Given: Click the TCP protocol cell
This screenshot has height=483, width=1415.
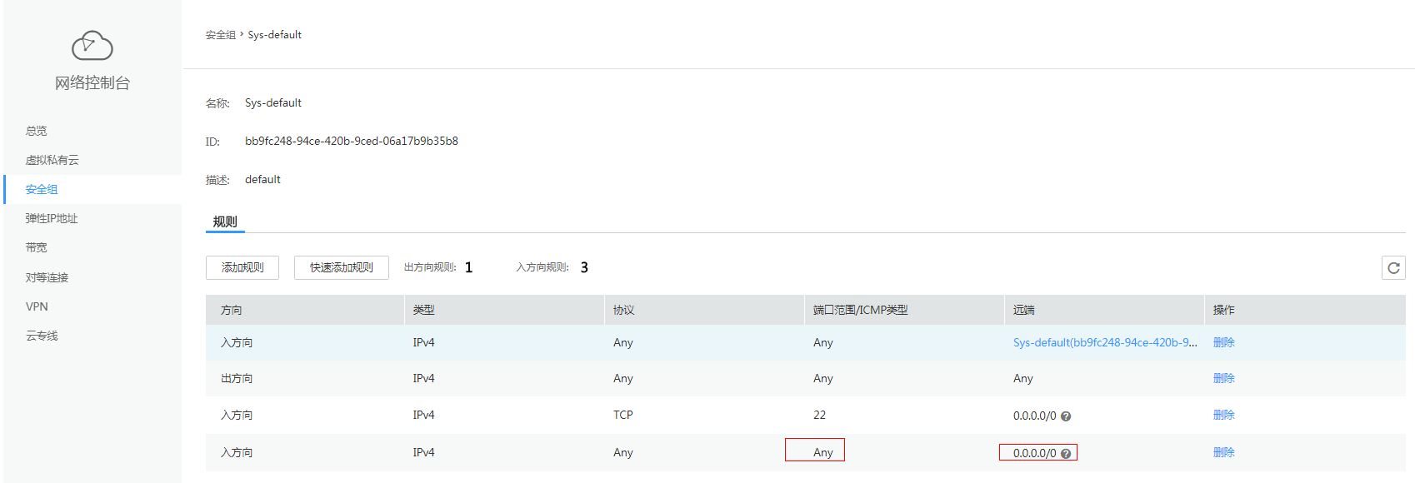Looking at the screenshot, I should (623, 415).
